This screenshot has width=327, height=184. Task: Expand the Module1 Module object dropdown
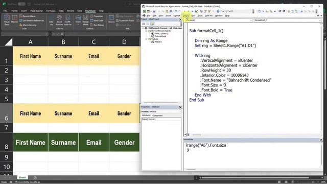click(180, 111)
